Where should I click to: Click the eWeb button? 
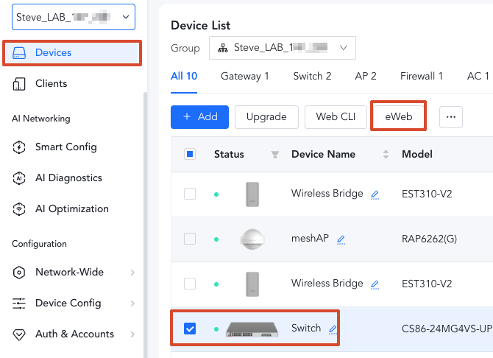point(398,116)
